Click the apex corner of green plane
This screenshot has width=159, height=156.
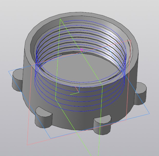coord(60,19)
